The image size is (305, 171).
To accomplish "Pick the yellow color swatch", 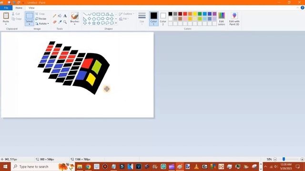I will click(195, 14).
